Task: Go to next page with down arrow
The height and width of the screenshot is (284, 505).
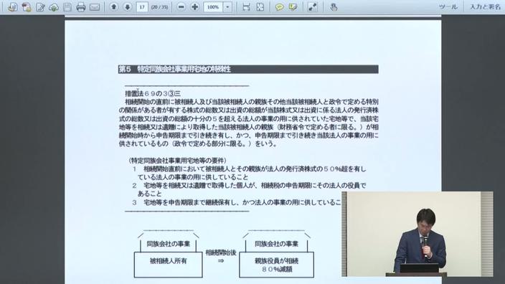Action: 127,6
